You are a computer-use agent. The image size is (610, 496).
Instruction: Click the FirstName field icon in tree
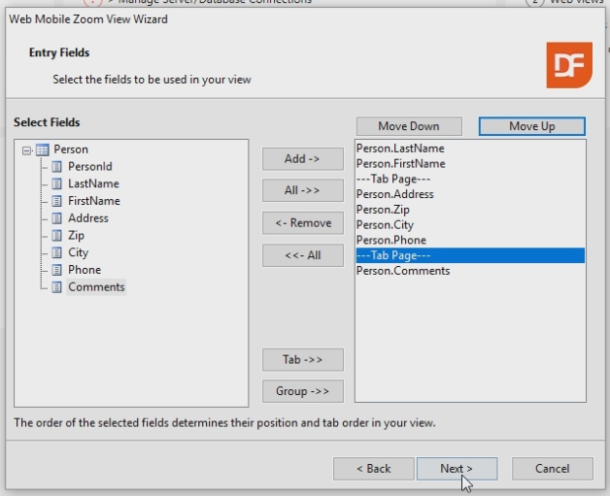click(x=56, y=201)
